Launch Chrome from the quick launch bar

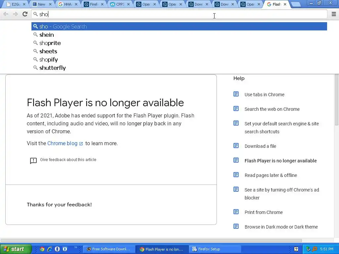pos(42,249)
